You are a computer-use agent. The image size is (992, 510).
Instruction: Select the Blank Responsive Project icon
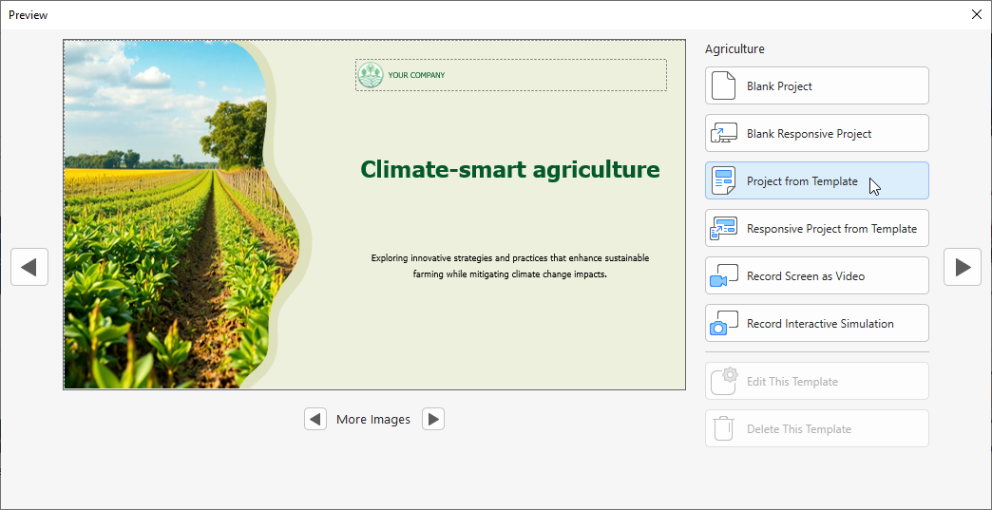pyautogui.click(x=724, y=133)
